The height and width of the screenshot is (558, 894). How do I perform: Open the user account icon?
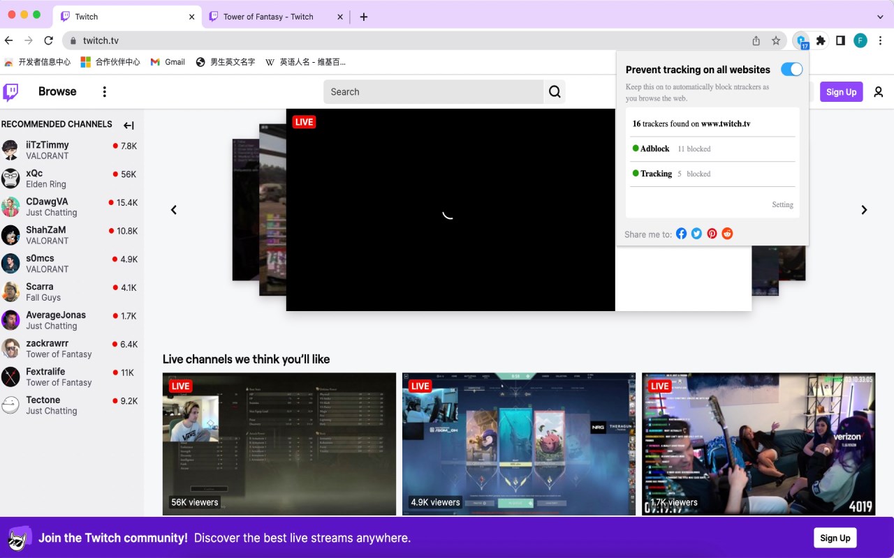coord(878,92)
